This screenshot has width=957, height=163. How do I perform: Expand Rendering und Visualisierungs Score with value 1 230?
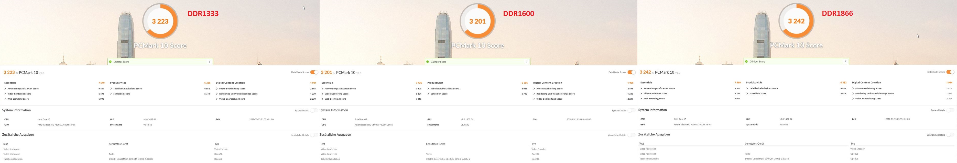217,94
